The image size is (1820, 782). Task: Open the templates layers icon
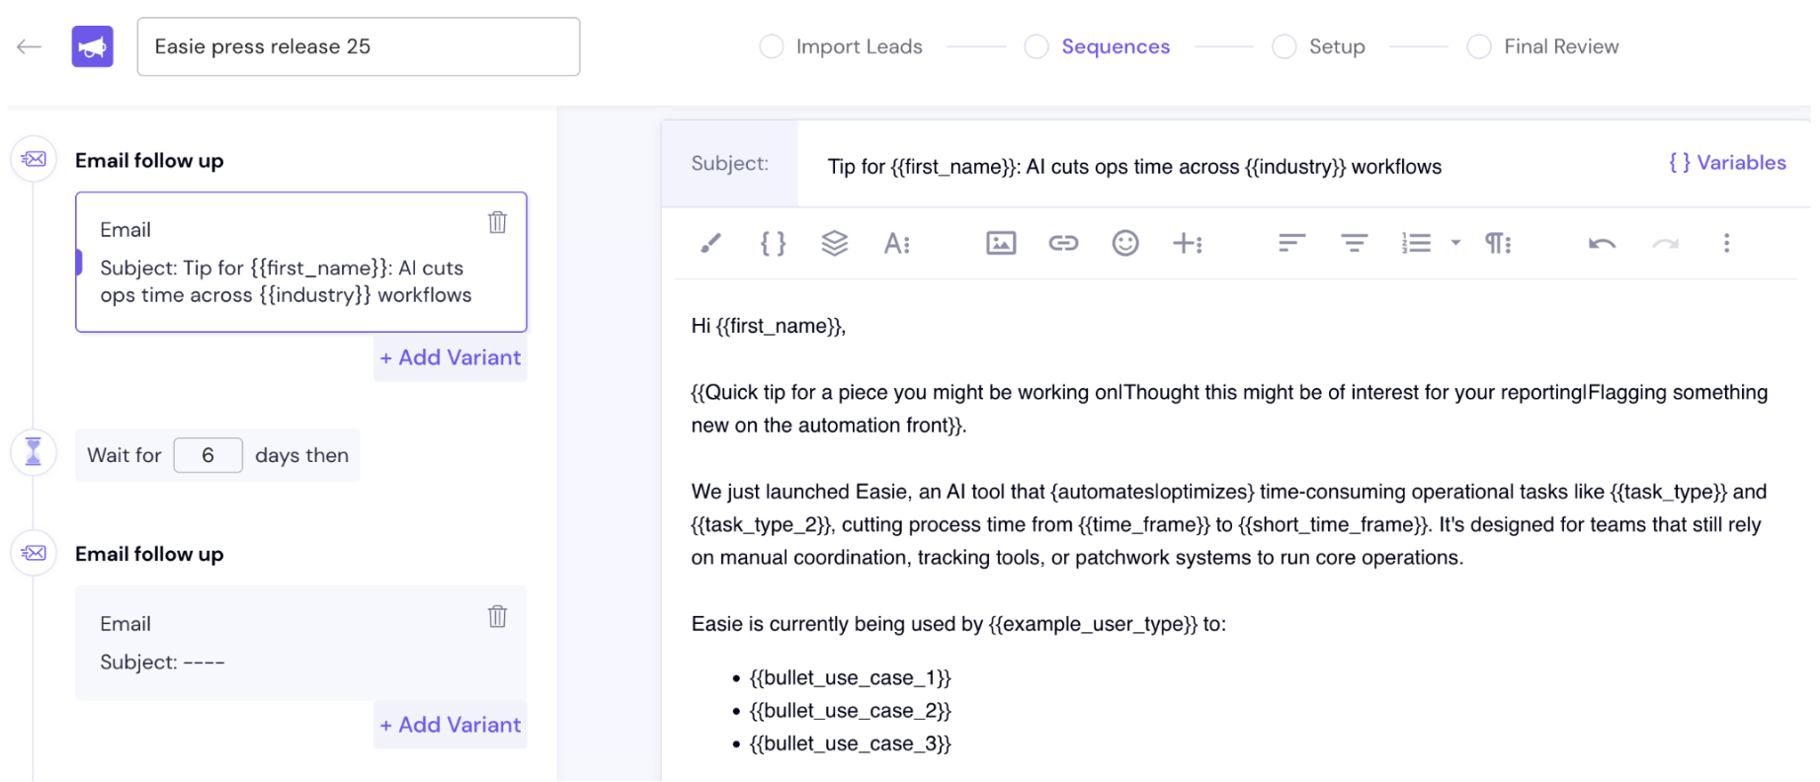click(835, 243)
